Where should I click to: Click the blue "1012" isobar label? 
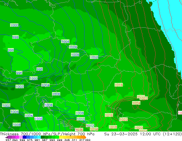coord(90,126)
